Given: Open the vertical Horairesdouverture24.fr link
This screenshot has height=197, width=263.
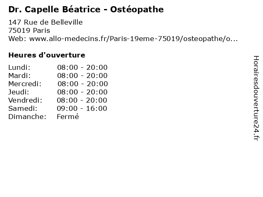Looking at the screenshot, I should click(x=256, y=98).
